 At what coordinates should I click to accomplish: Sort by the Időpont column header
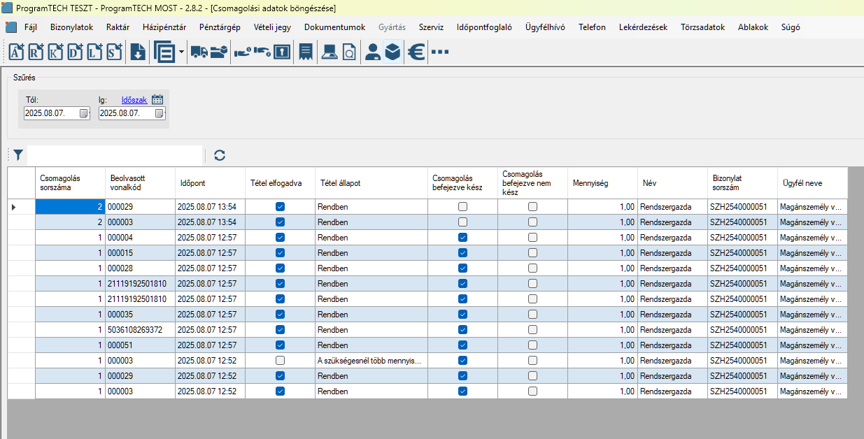[210, 183]
